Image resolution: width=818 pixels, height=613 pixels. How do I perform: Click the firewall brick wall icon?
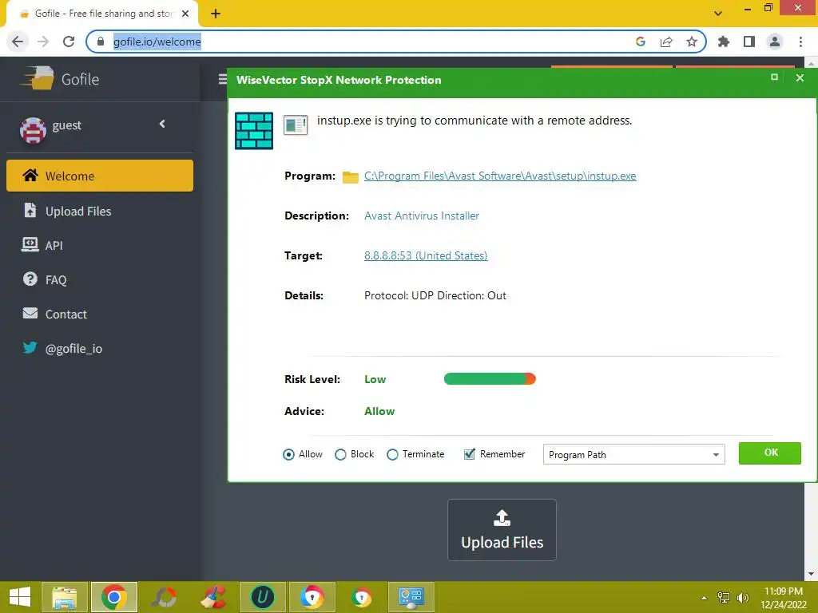(254, 131)
